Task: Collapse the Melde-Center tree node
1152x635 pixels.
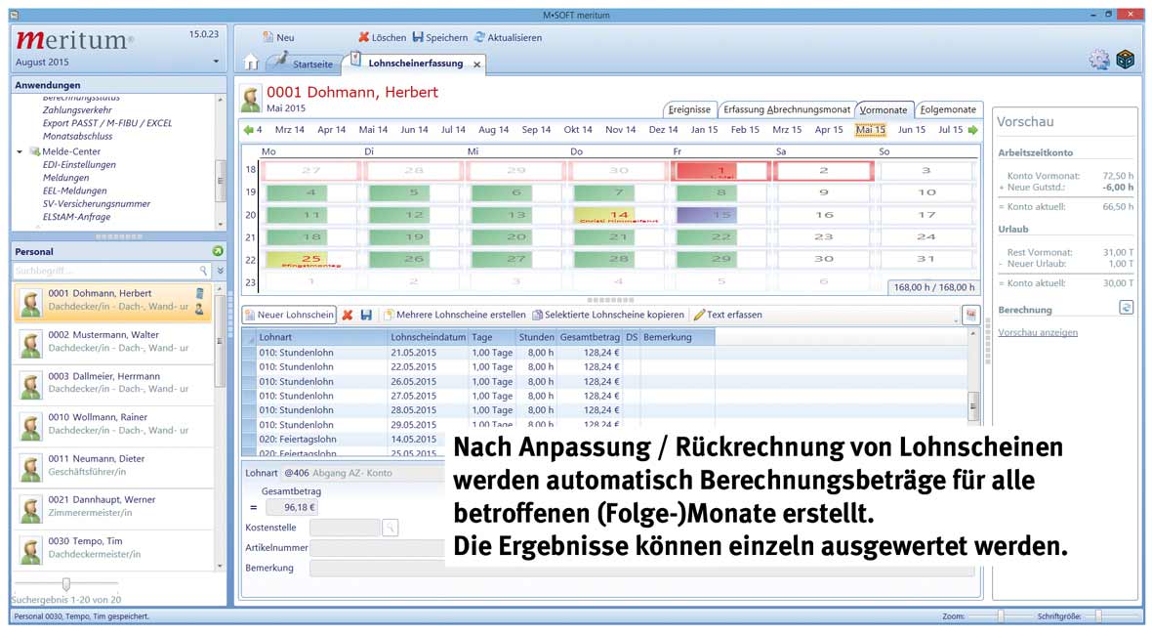Action: pyautogui.click(x=20, y=151)
